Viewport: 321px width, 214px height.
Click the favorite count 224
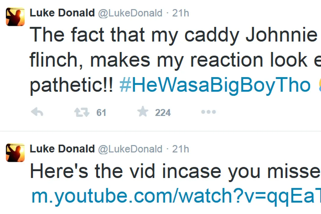[163, 113]
